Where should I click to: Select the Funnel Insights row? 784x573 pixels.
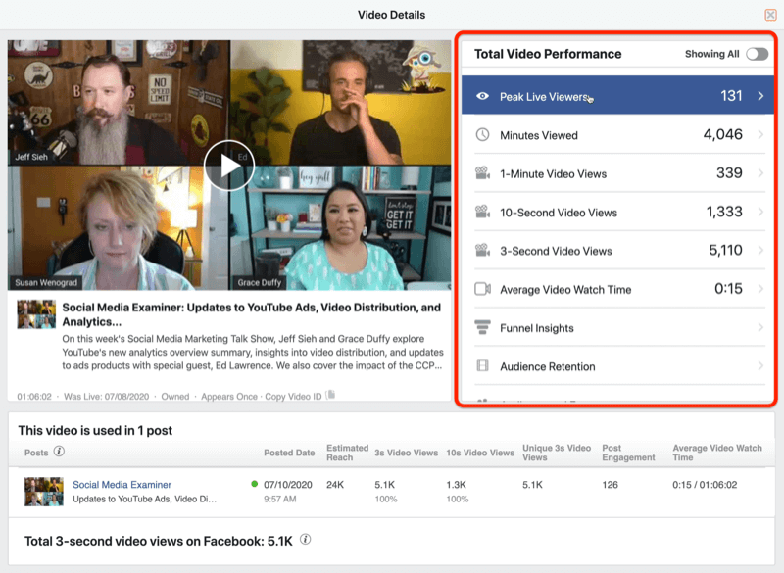619,327
